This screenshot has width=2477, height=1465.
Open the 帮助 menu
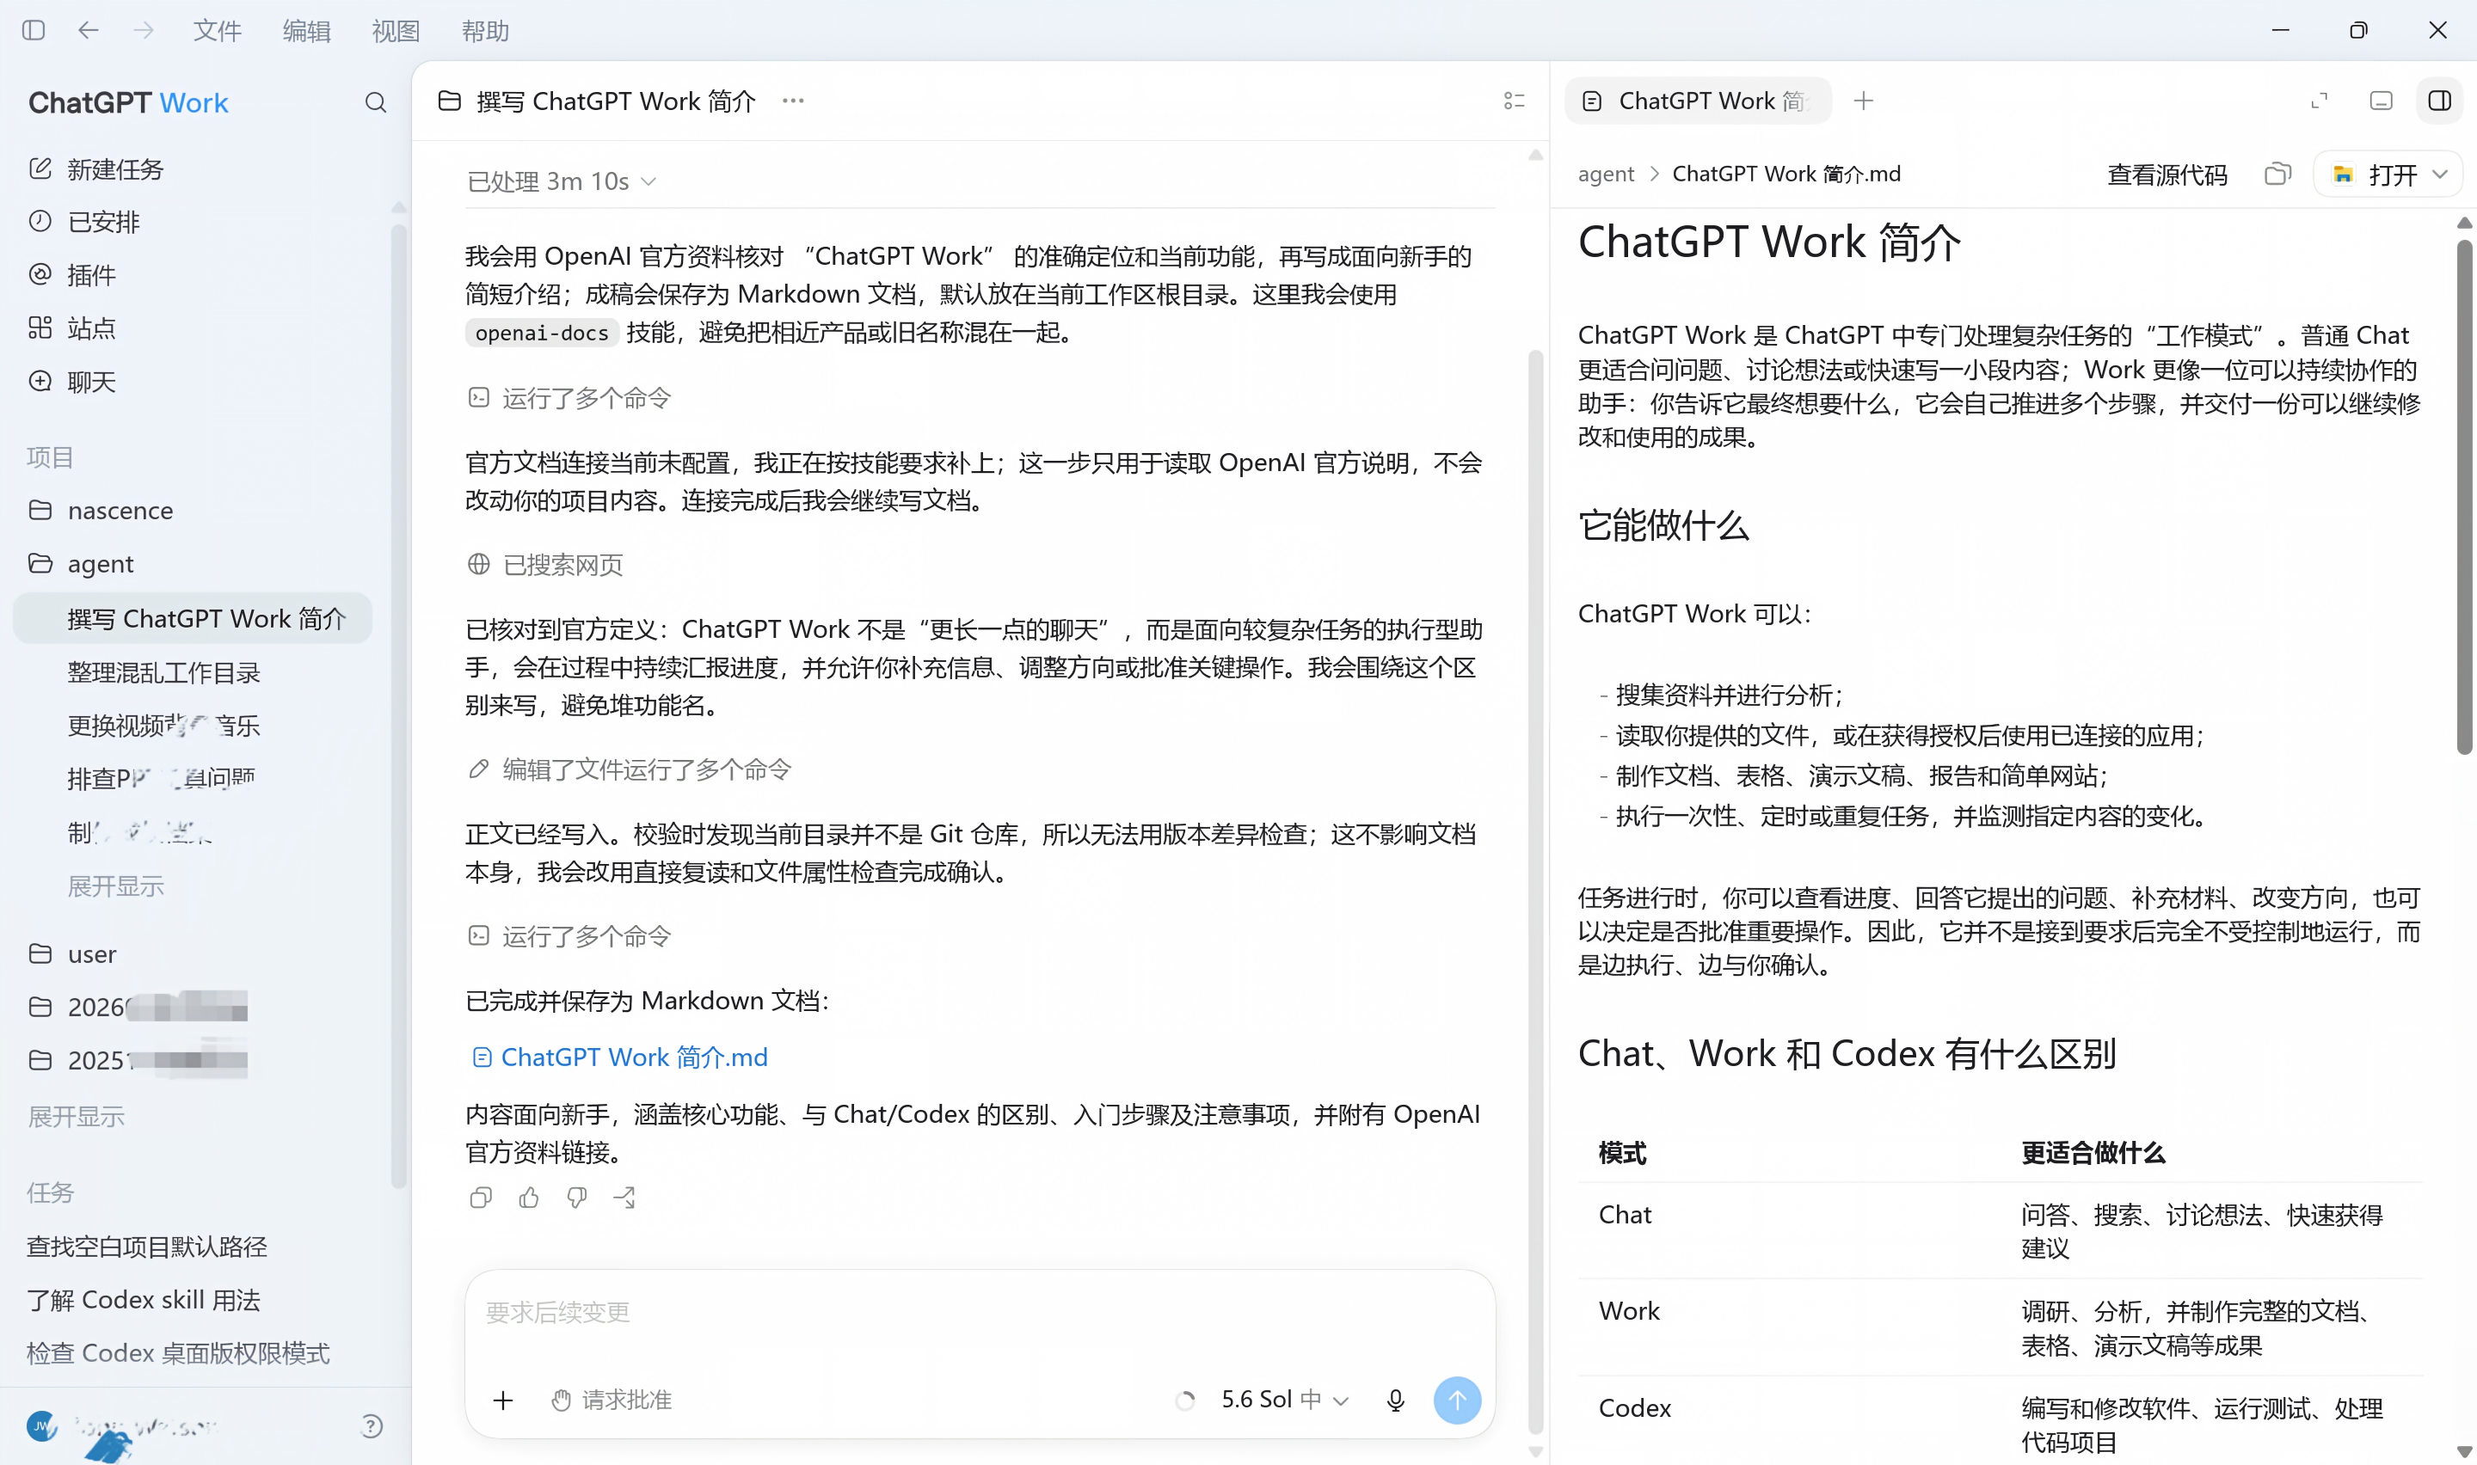click(x=485, y=31)
